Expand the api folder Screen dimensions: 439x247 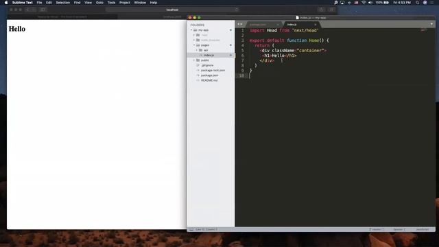coord(197,50)
